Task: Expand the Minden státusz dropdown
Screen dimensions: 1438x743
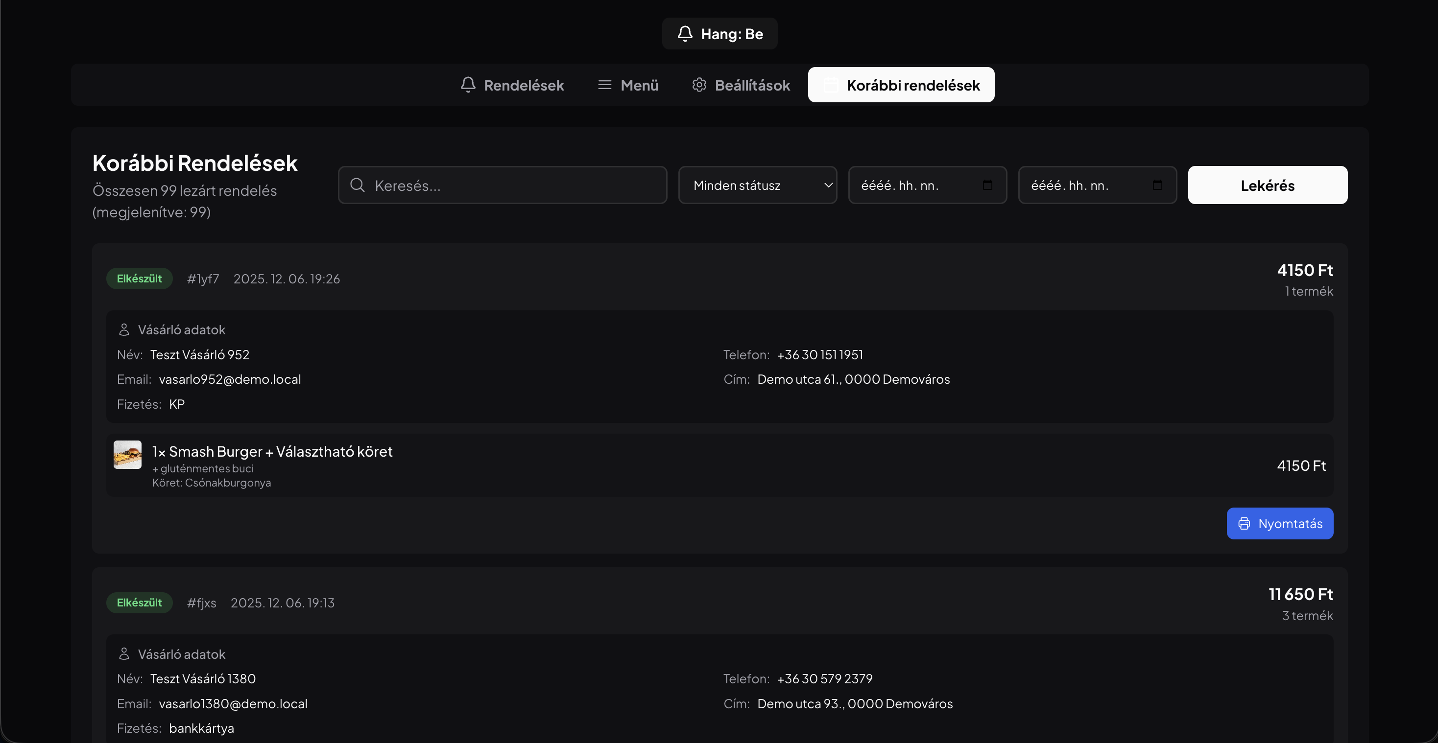Action: [x=758, y=185]
